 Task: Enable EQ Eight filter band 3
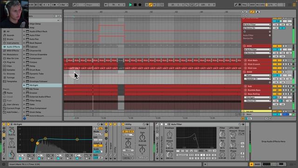tap(39, 158)
